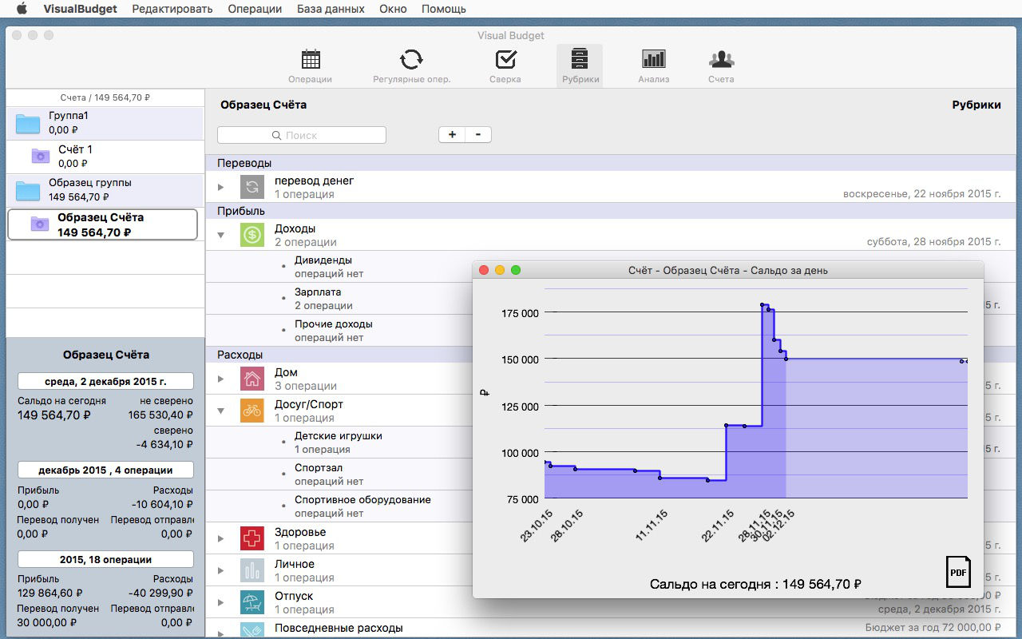Click the 22.11.15 chart date label

[x=718, y=526]
